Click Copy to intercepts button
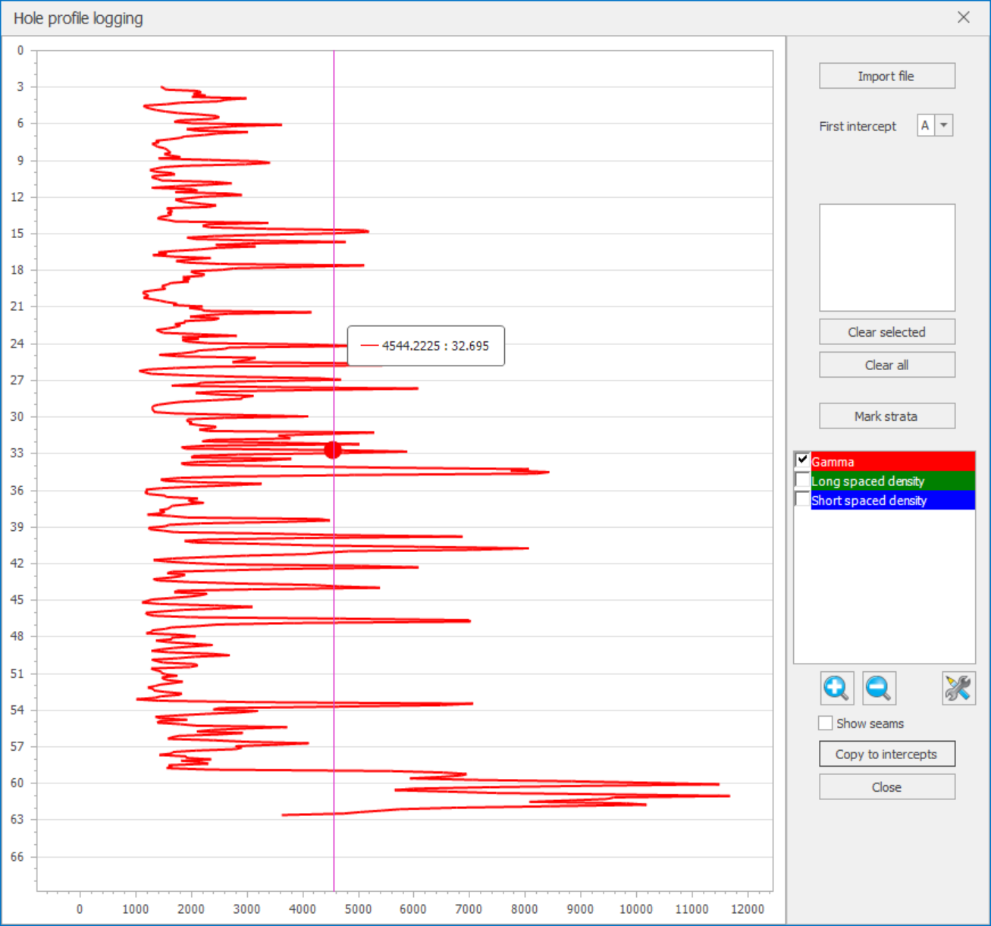 pyautogui.click(x=887, y=754)
